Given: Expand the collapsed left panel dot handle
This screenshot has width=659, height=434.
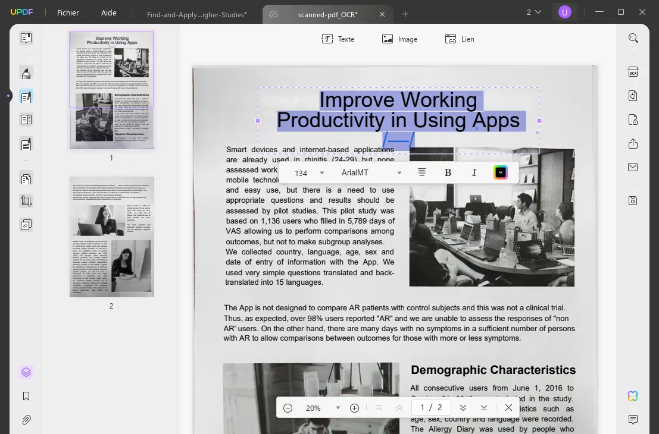Looking at the screenshot, I should pos(8,96).
